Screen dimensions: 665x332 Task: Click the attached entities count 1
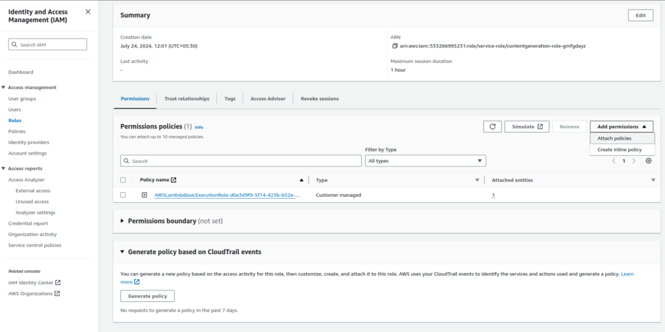click(494, 196)
